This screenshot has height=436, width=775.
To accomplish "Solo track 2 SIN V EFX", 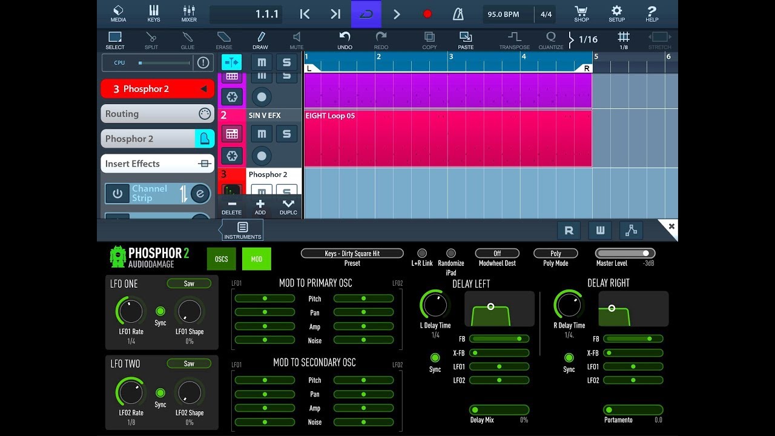I will coord(287,134).
